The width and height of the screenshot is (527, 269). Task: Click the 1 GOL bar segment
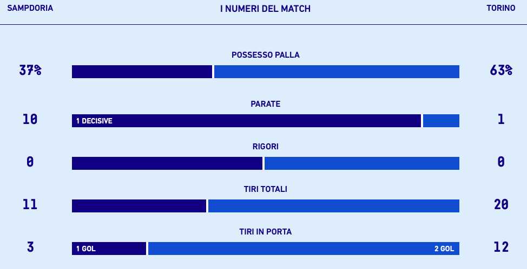click(x=109, y=249)
